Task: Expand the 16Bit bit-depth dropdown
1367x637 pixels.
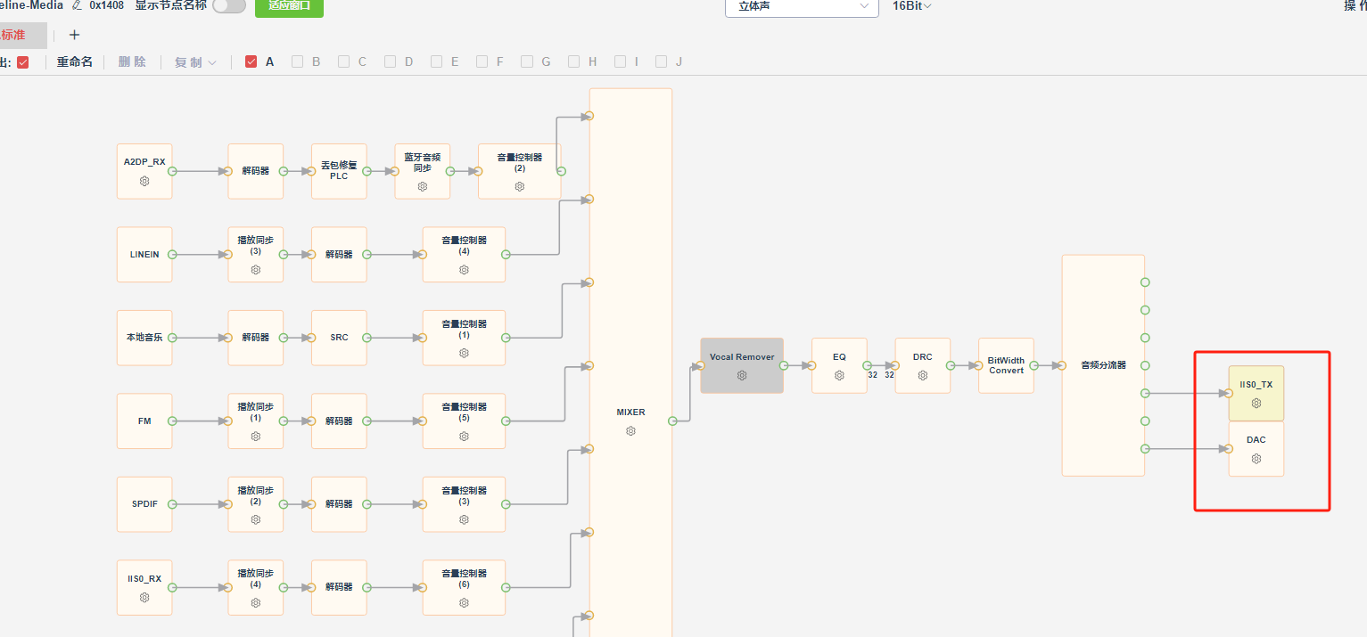Action: (912, 6)
